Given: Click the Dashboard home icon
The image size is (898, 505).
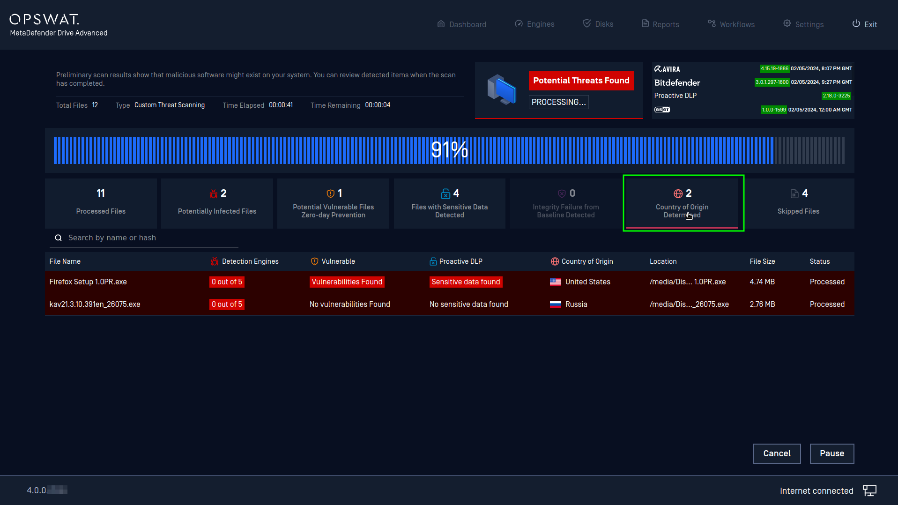Looking at the screenshot, I should [x=441, y=24].
